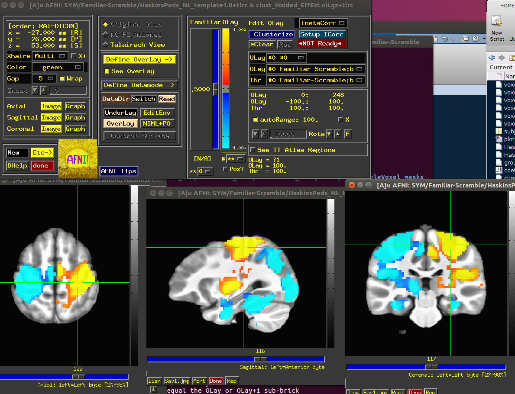Click the subj file icon in Current Folder
Viewport: 515px width, 394px height.
point(499,131)
